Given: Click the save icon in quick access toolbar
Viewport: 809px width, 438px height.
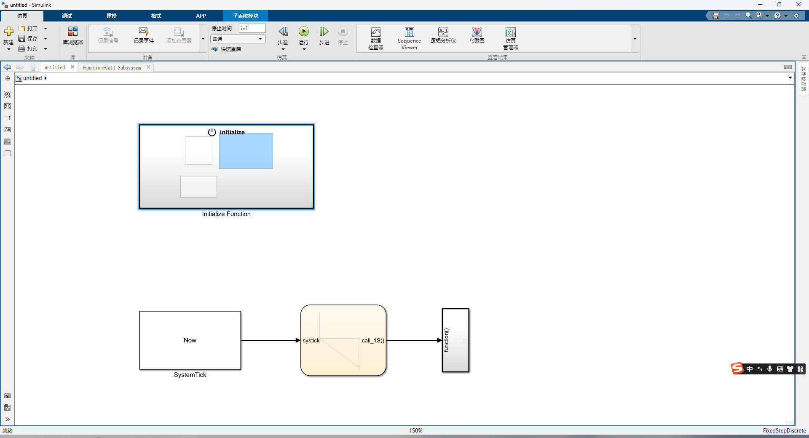Looking at the screenshot, I should [715, 16].
